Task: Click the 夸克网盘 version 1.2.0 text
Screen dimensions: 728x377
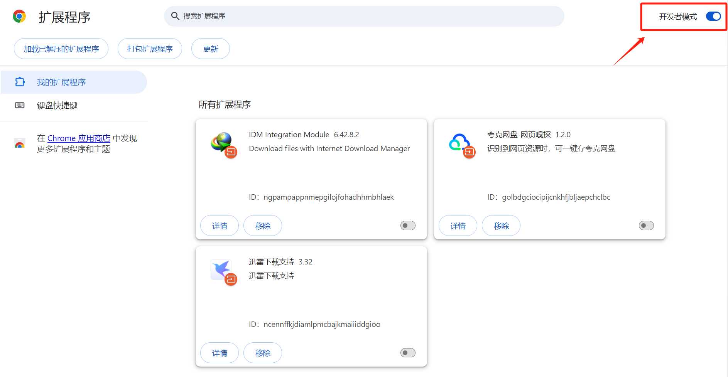Action: click(x=563, y=135)
